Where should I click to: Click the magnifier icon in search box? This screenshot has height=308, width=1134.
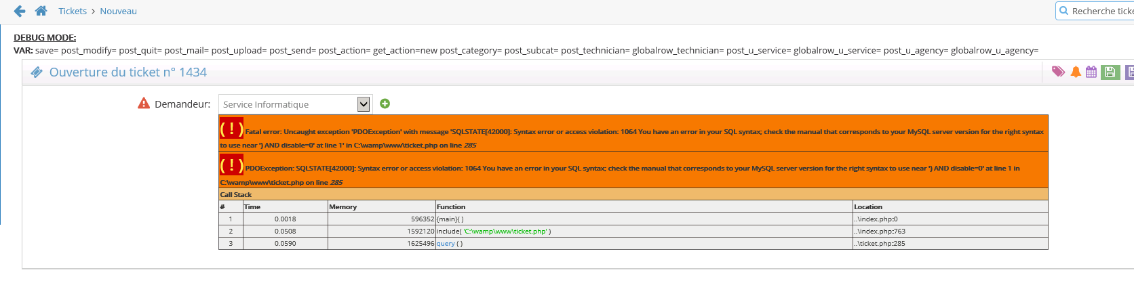pyautogui.click(x=1063, y=11)
